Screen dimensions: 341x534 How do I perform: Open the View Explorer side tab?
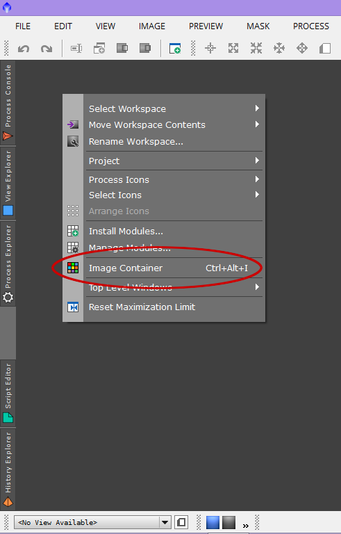(8, 183)
